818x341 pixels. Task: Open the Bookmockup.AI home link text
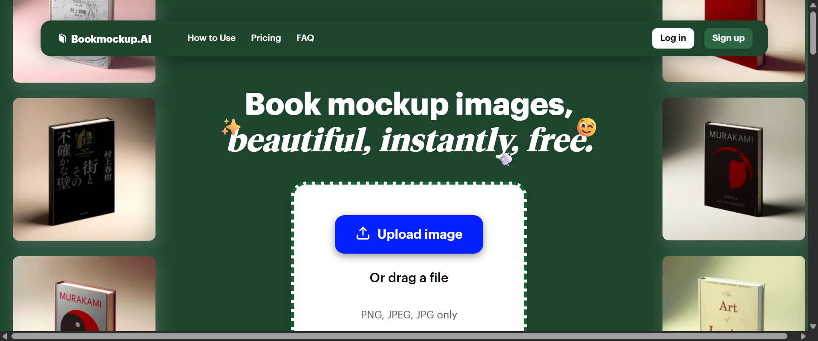111,39
